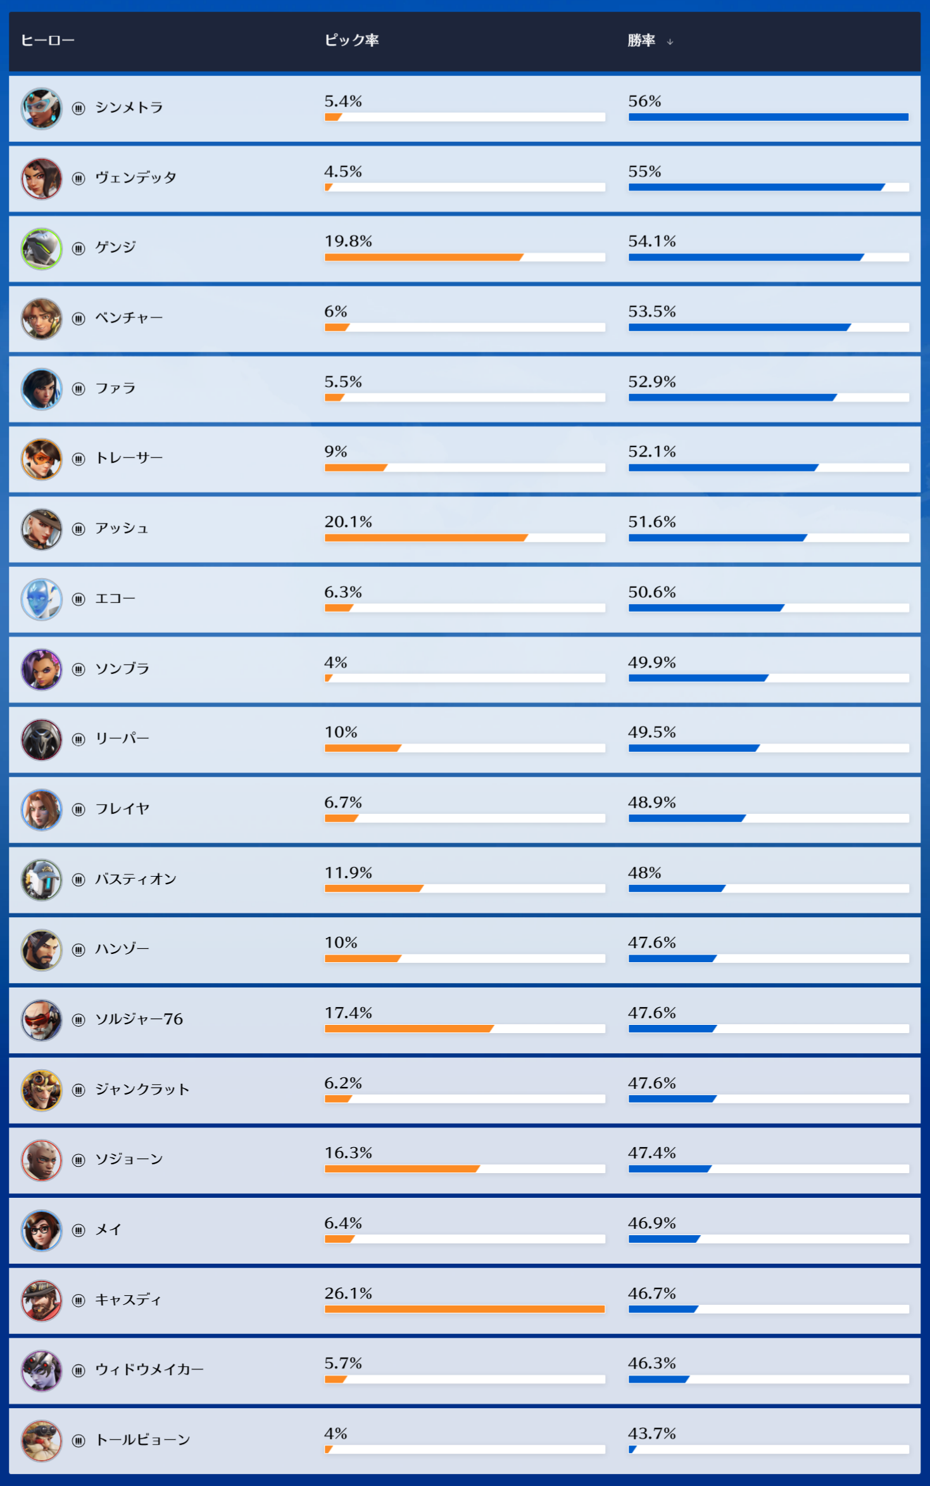Click シンメトラ's blue win rate bar
This screenshot has width=930, height=1486.
point(768,117)
